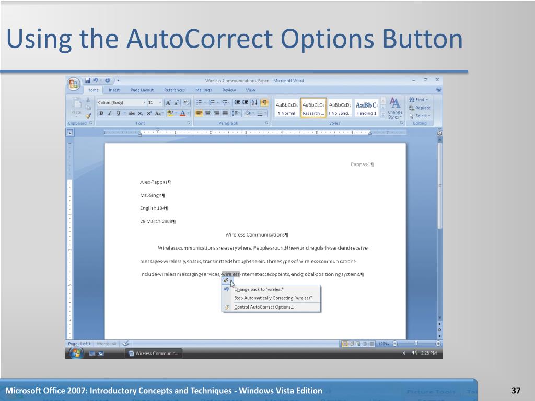535x401 pixels.
Task: Click the Zoom Out minus button
Action: 395,344
